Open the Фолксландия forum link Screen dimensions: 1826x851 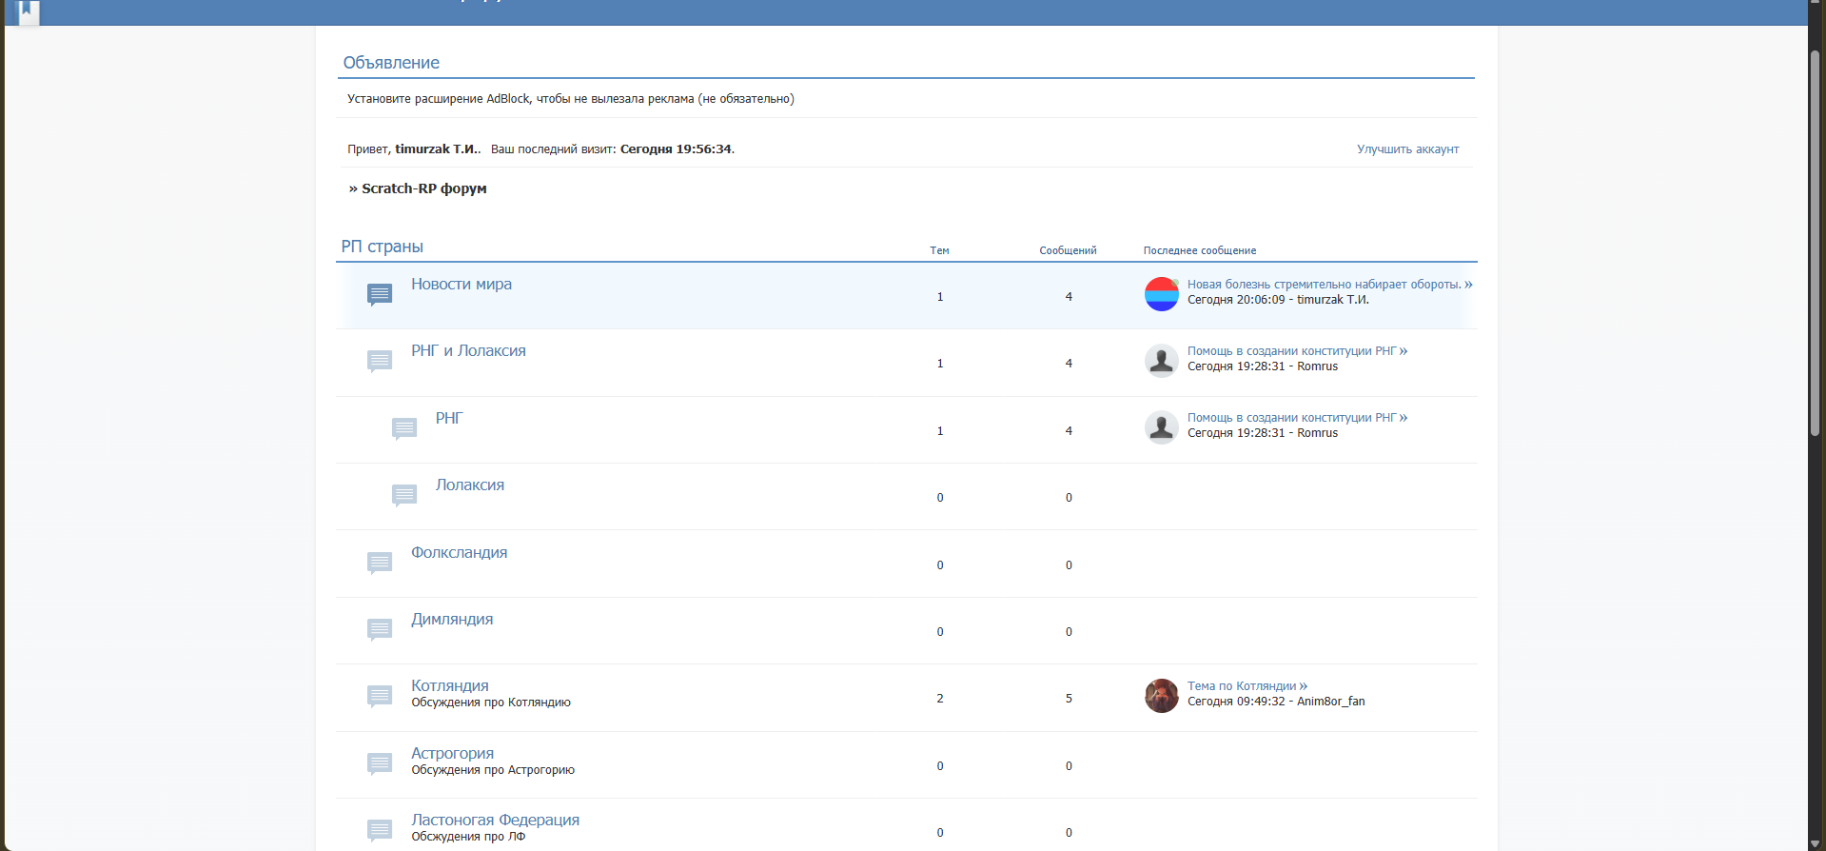(459, 552)
